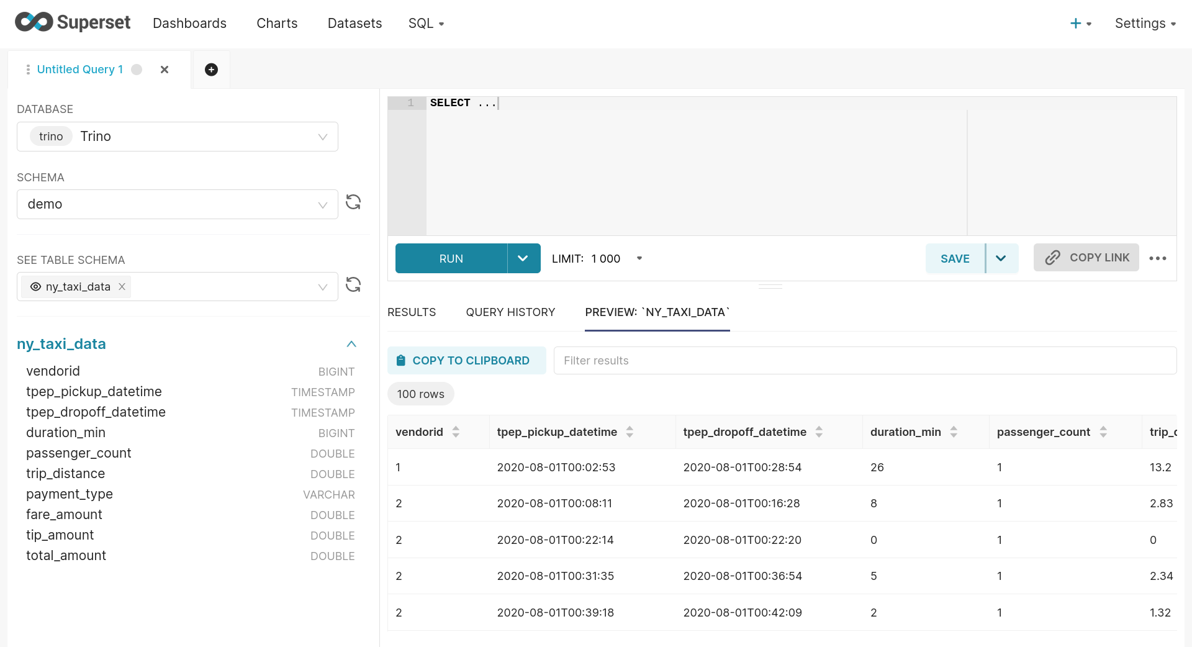Click the Superset logo
The height and width of the screenshot is (647, 1192).
click(72, 22)
